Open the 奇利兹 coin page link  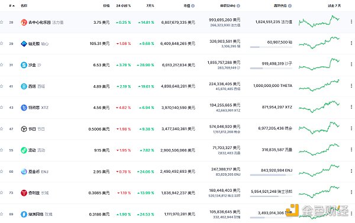coord(34,193)
